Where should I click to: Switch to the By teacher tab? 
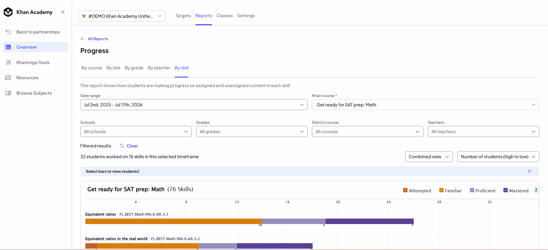click(159, 68)
